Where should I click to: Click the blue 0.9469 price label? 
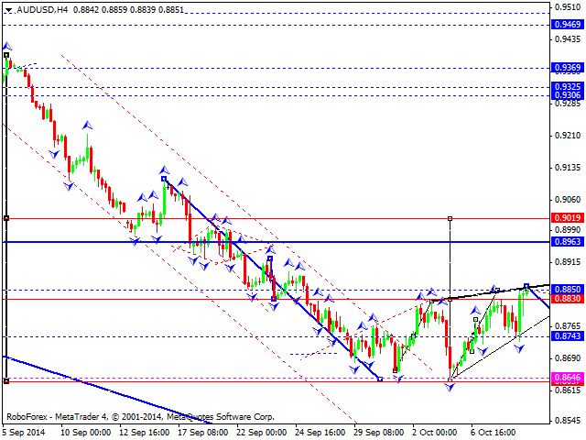coord(568,24)
